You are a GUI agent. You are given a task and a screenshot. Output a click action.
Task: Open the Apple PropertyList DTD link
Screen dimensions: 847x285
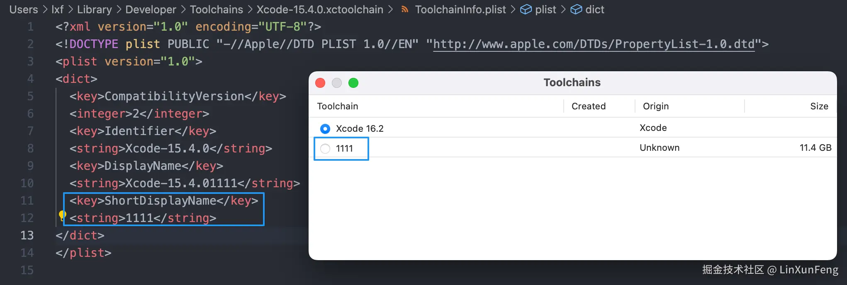tap(594, 44)
